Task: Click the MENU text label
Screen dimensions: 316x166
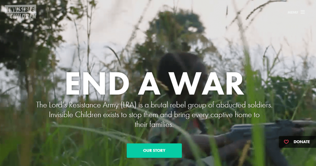Action: tap(293, 12)
